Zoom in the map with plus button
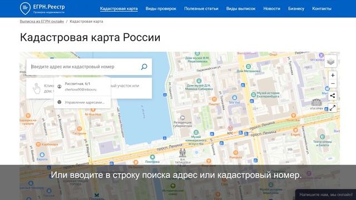This screenshot has width=356, height=200. (x=333, y=76)
